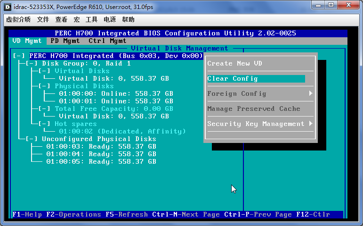Click the Virtual Disk Management panel title
363x226 pixels.
click(x=180, y=48)
